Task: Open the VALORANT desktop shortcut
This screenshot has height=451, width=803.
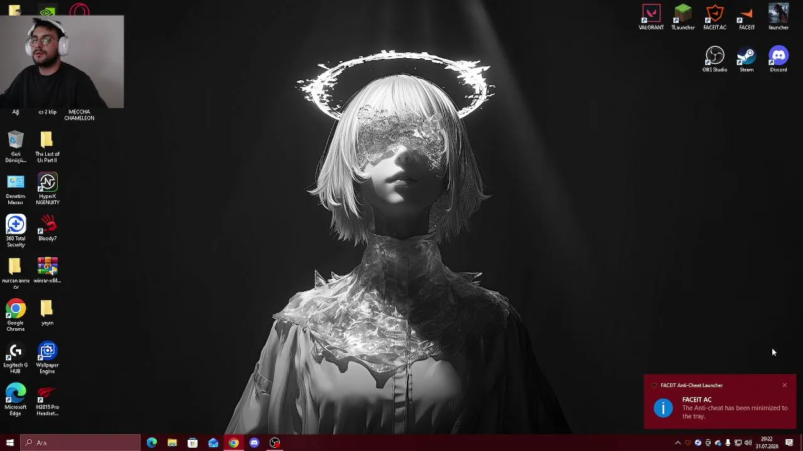Action: point(651,18)
